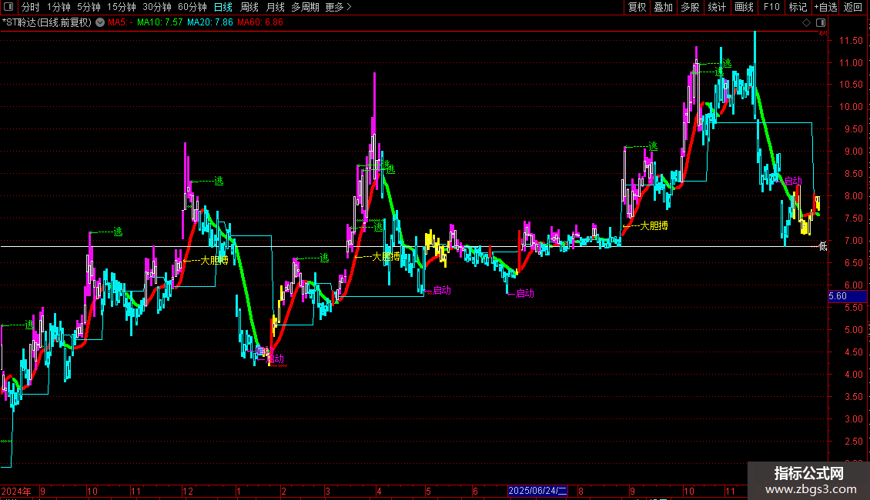
Task: Click the MA10: 7.57 label
Action: (x=160, y=22)
